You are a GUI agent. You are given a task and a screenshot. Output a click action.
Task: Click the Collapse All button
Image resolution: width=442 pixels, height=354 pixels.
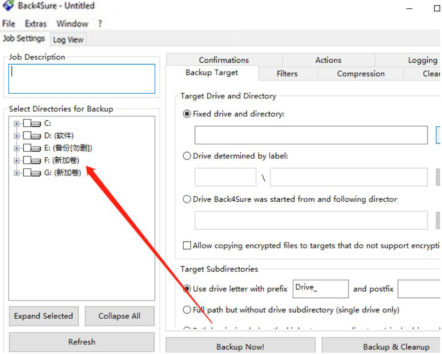(x=119, y=316)
